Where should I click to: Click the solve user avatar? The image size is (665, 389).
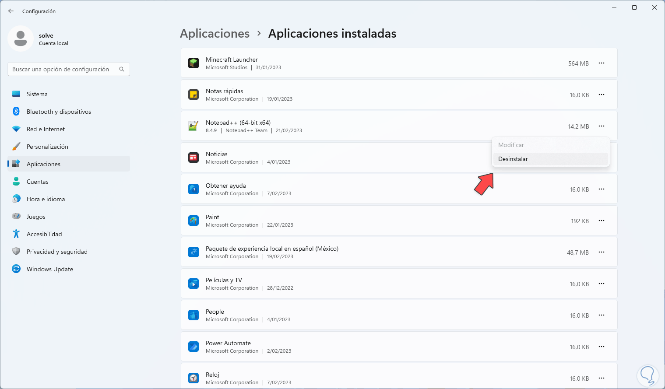[21, 39]
